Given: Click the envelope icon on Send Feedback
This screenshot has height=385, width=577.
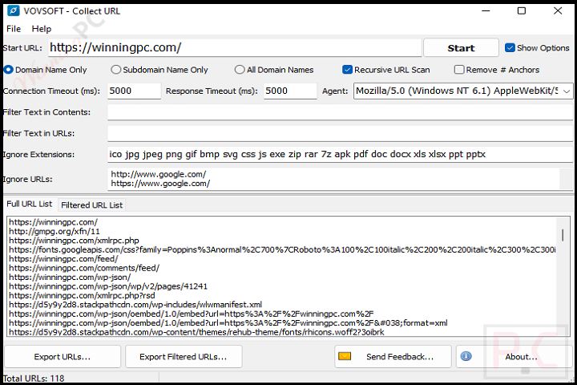Looking at the screenshot, I should pos(345,356).
